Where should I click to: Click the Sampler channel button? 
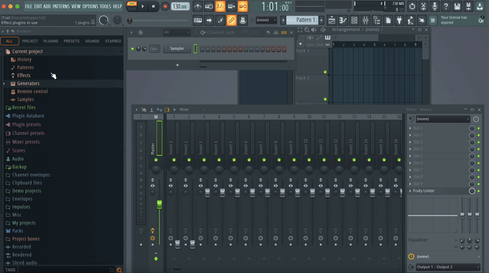[177, 48]
